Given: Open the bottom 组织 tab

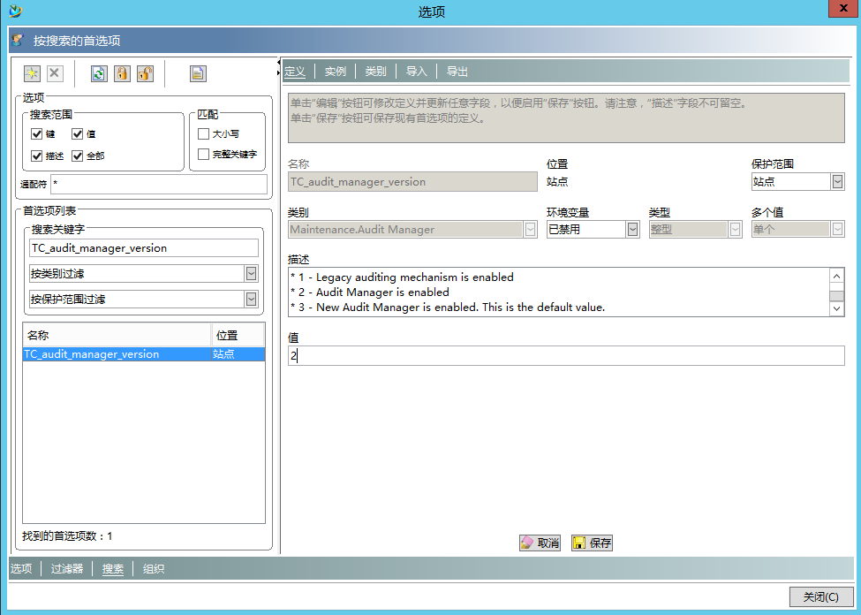Looking at the screenshot, I should (x=153, y=568).
